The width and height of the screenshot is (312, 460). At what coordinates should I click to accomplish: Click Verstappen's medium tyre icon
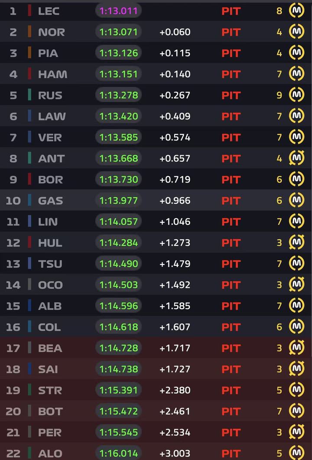point(297,137)
